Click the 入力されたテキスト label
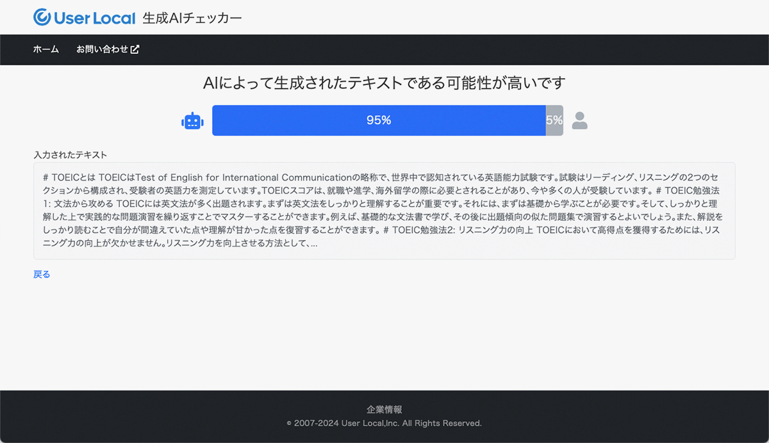This screenshot has width=769, height=443. pyautogui.click(x=70, y=155)
